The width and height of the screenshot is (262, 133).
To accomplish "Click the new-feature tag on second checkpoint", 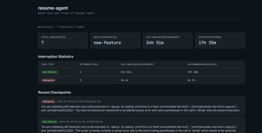I will (x=50, y=122).
